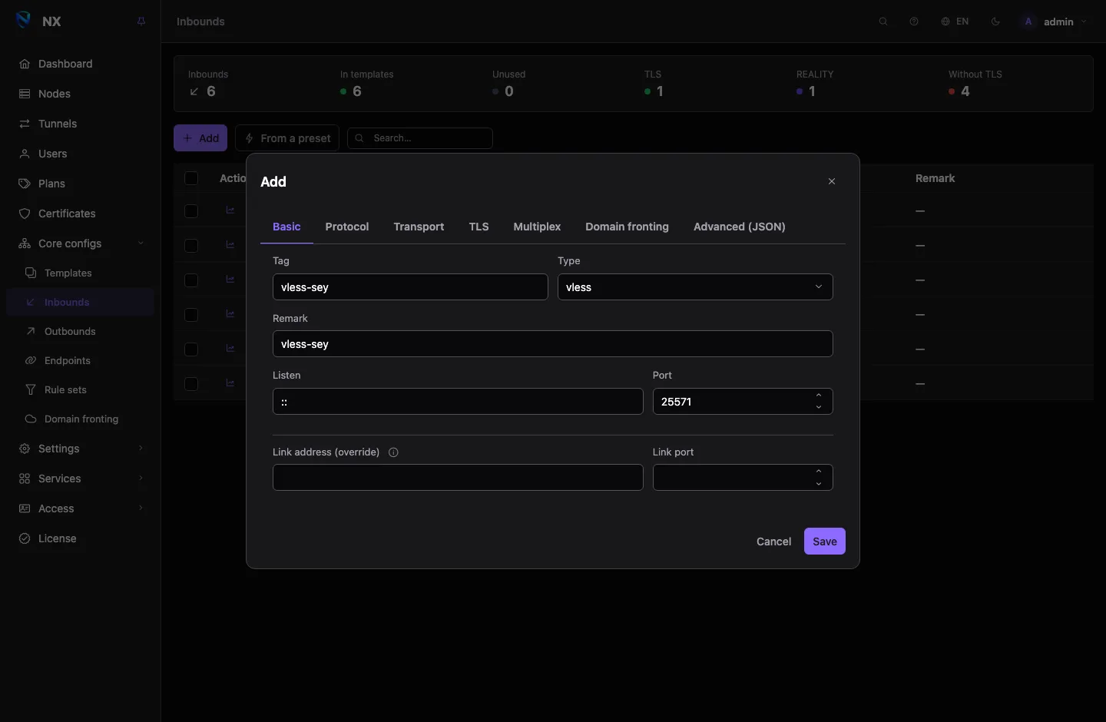The height and width of the screenshot is (722, 1106).
Task: Select the Multiplex tab
Action: click(537, 227)
